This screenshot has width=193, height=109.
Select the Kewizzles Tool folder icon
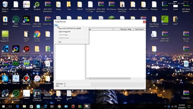58,95
